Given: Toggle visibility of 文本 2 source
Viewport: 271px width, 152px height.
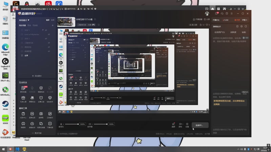Looking at the screenshot, I should [x=46, y=39].
